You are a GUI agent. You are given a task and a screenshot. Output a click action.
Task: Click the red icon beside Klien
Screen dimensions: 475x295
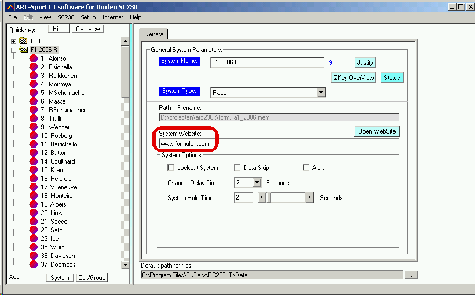(x=34, y=169)
